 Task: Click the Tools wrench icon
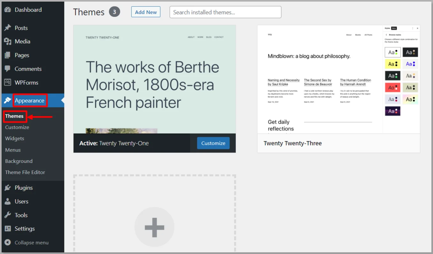(8, 215)
